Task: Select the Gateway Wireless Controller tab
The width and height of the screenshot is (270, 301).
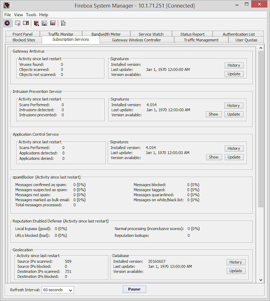Action: click(x=136, y=40)
